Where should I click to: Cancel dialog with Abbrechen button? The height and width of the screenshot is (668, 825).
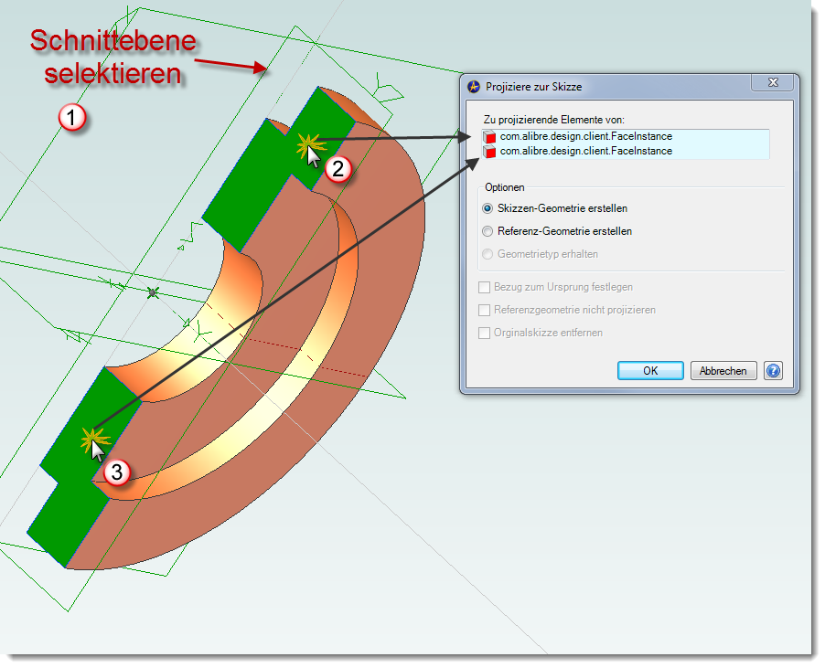pos(723,371)
